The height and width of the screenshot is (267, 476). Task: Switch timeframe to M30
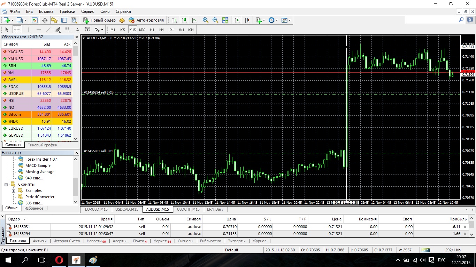pyautogui.click(x=142, y=30)
